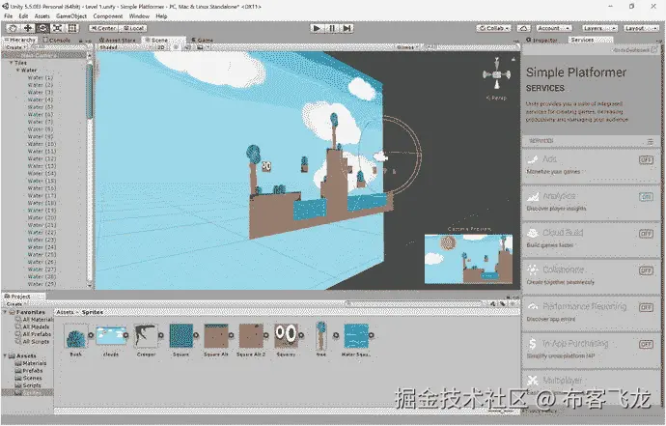
Task: Collapse the Favorites group in Project
Action: tap(5, 312)
